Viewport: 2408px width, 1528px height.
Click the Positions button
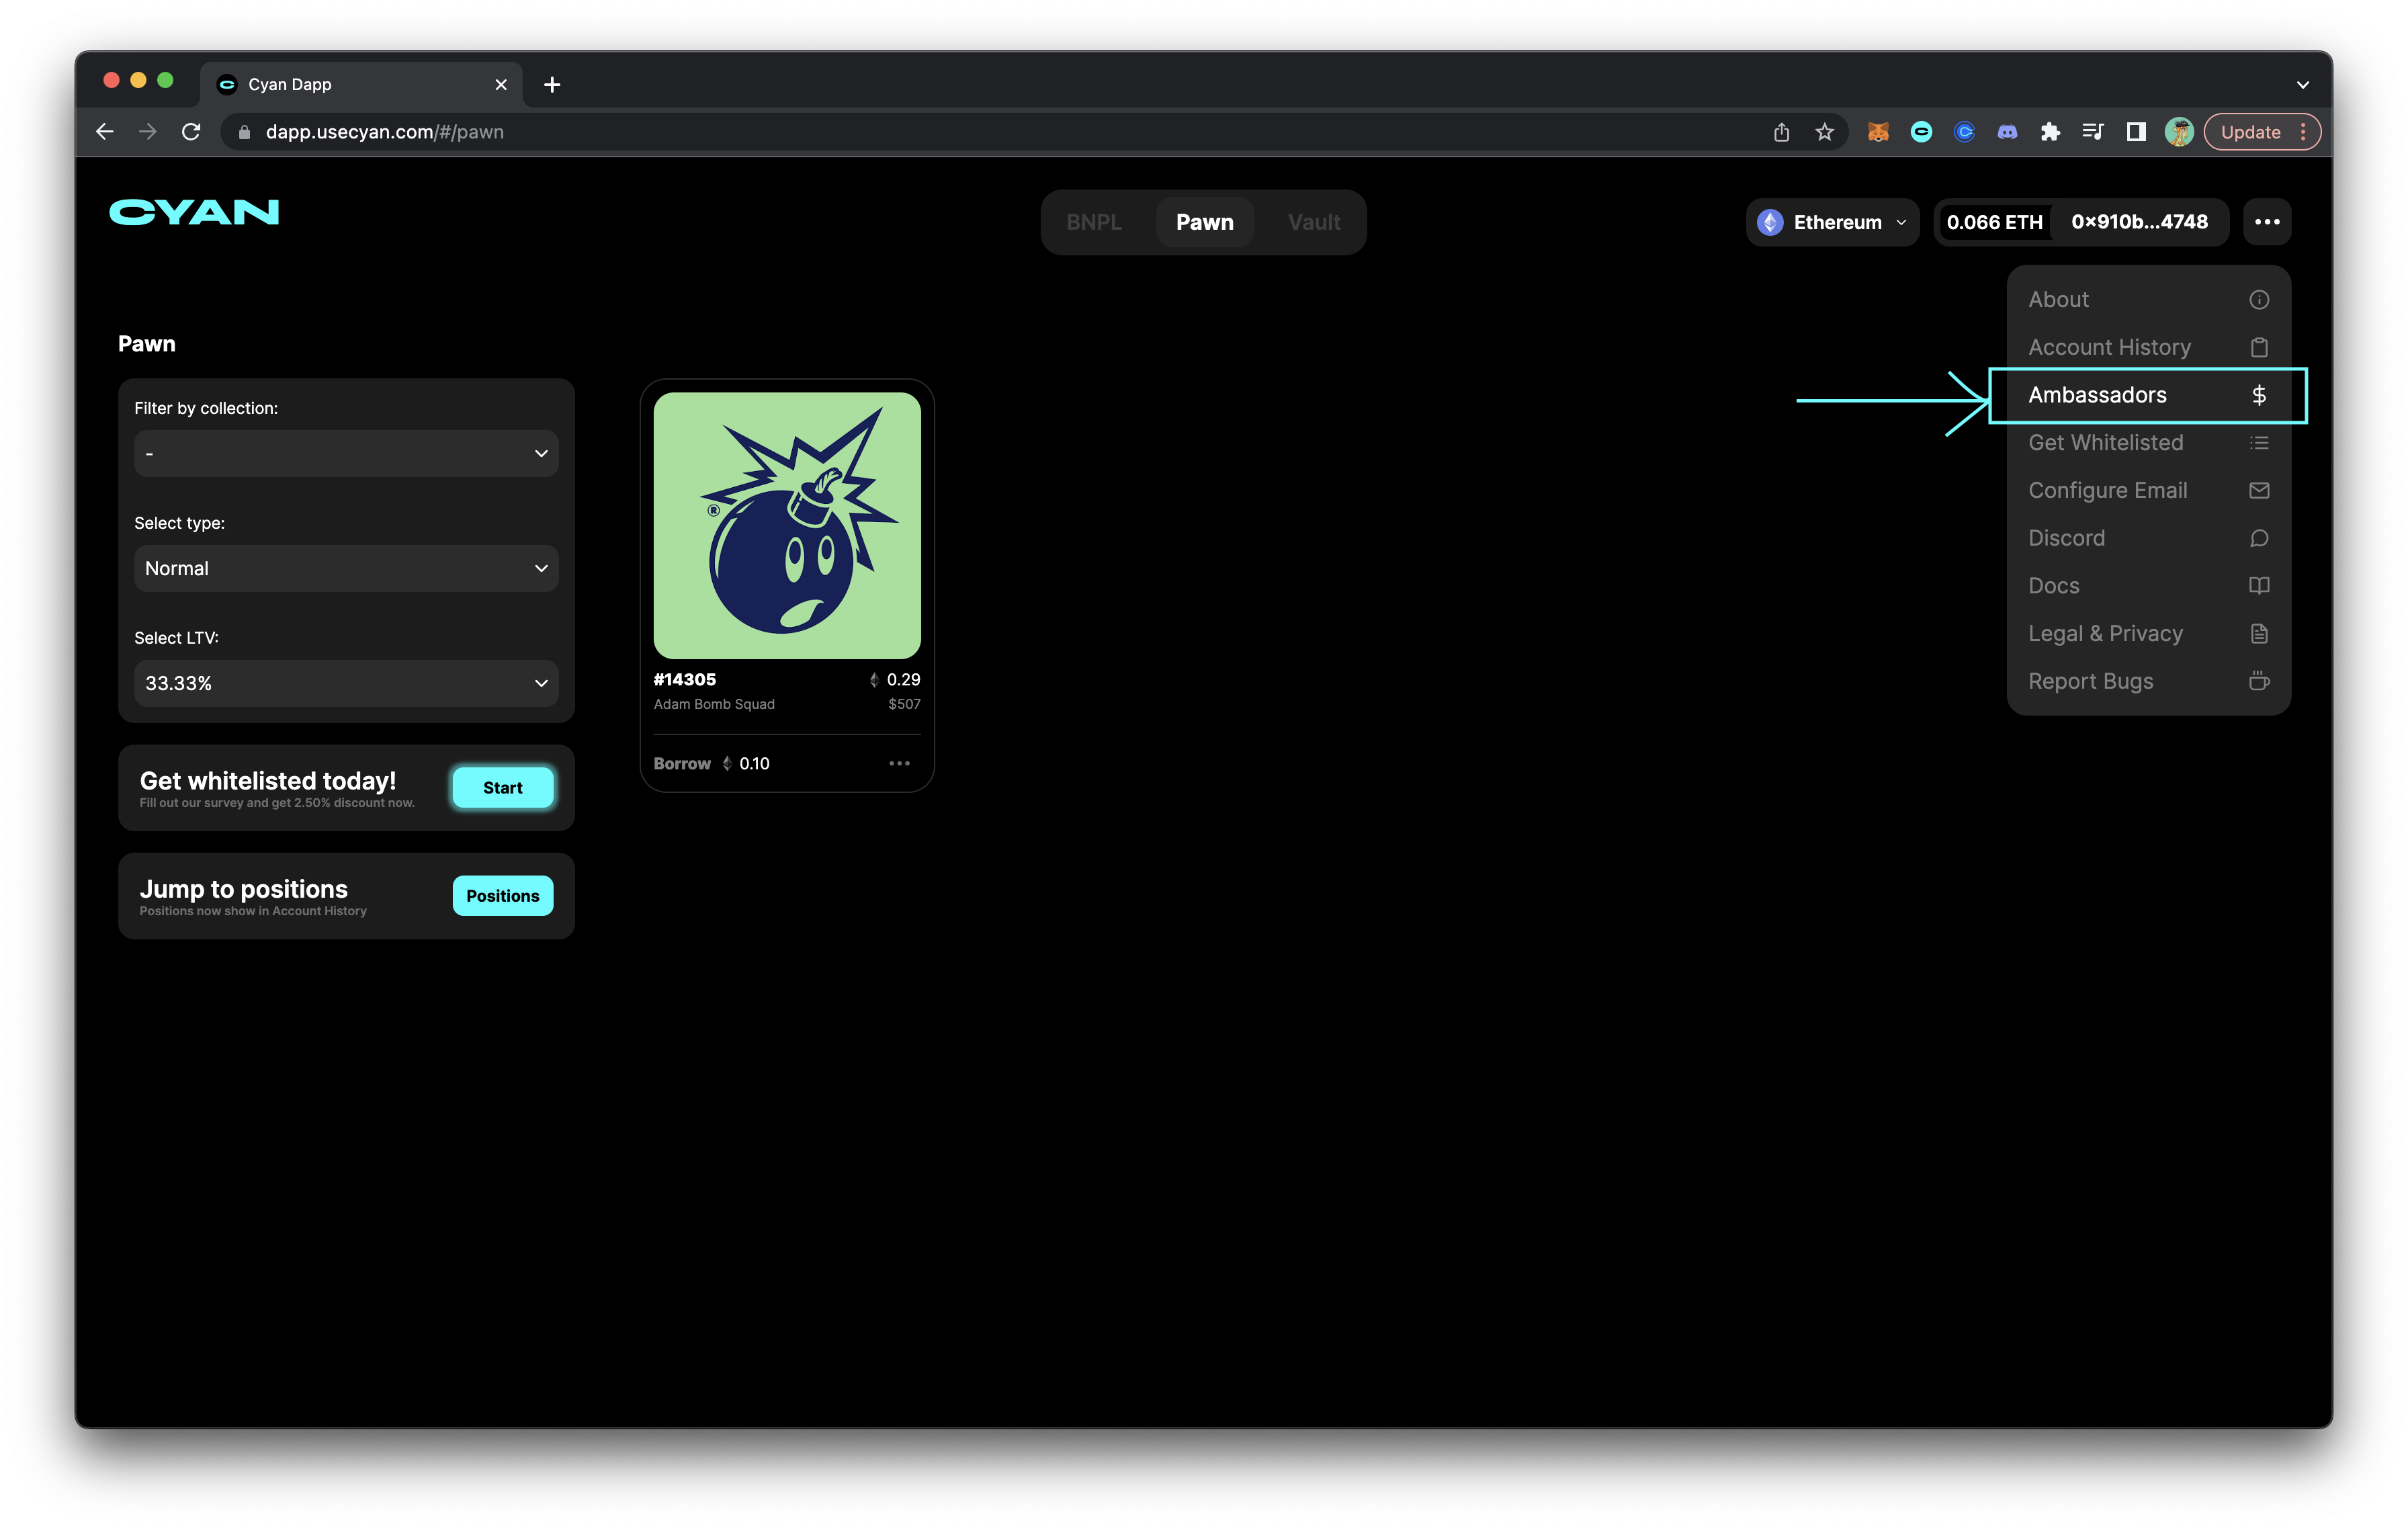[x=502, y=896]
